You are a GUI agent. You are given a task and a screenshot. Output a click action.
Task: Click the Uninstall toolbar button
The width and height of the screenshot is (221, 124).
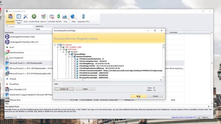coord(51,17)
